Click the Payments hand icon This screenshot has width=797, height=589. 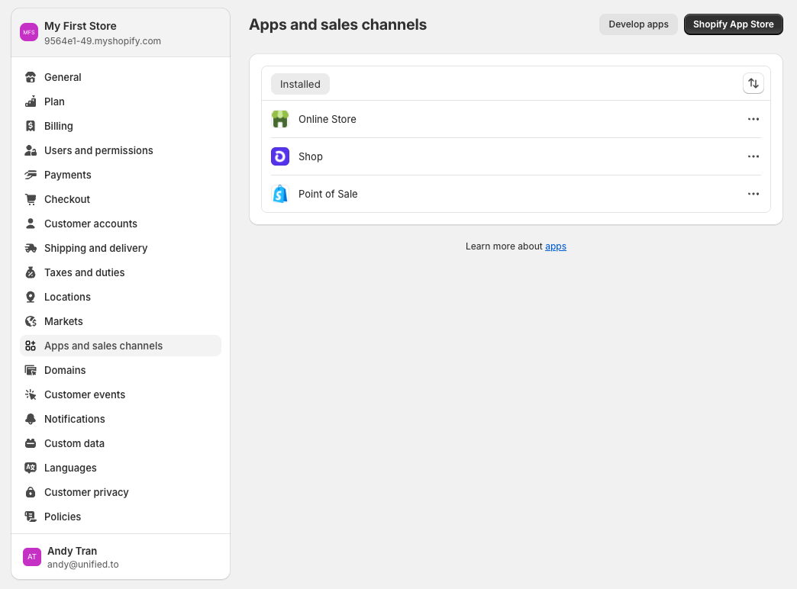(31, 175)
